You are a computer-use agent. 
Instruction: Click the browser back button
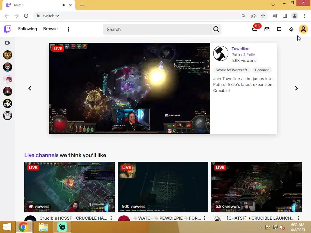pos(7,16)
